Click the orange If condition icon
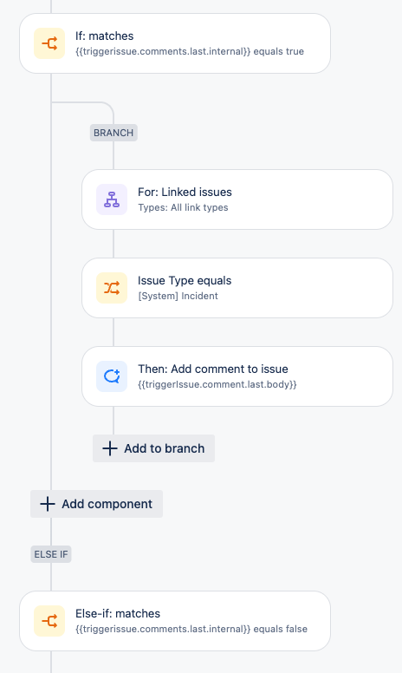 49,43
